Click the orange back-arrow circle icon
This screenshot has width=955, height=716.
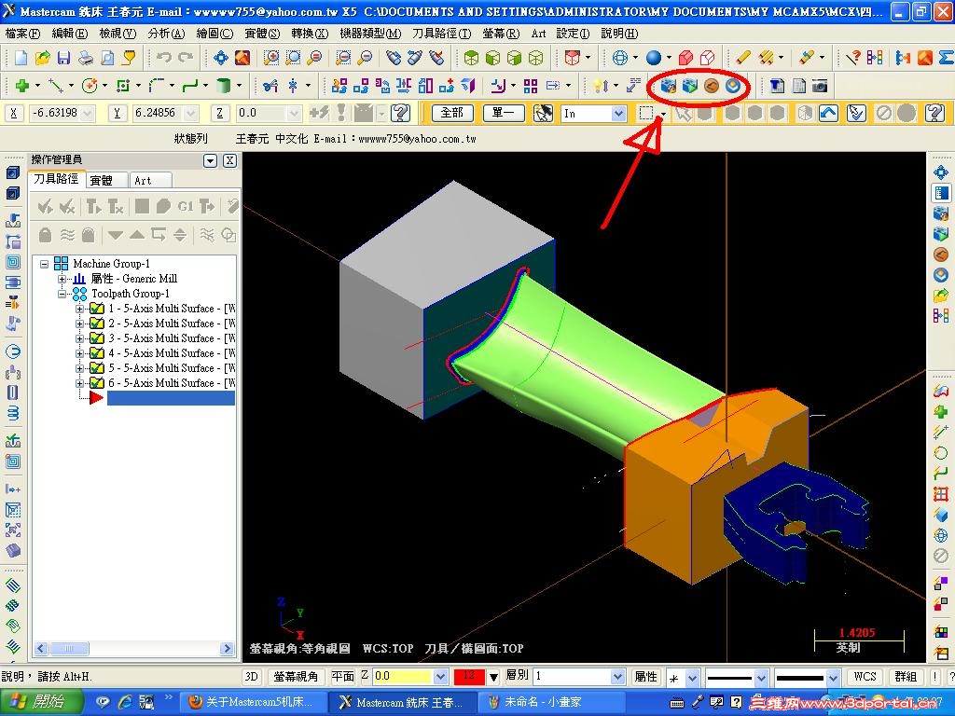[x=711, y=86]
